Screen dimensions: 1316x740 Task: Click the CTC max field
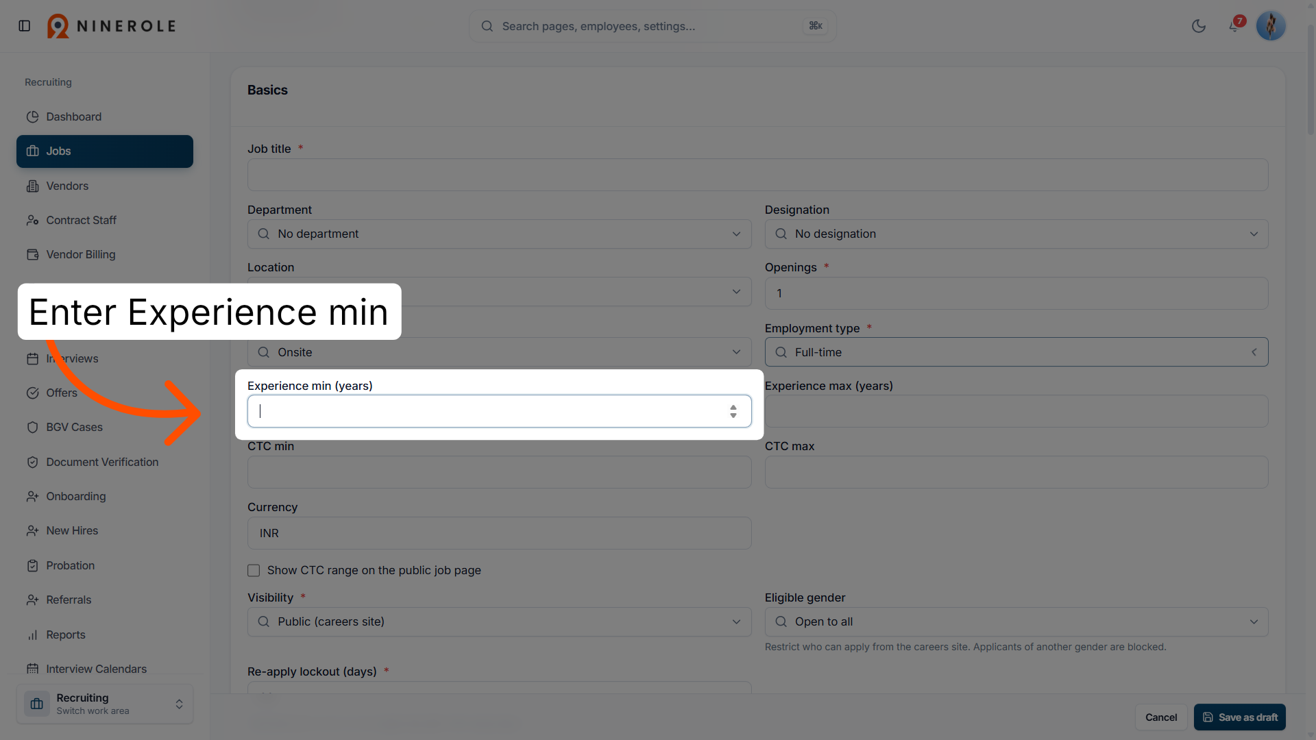coord(1016,472)
